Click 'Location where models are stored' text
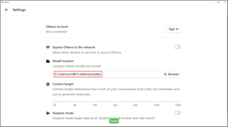This screenshot has height=127, width=228. [77, 66]
